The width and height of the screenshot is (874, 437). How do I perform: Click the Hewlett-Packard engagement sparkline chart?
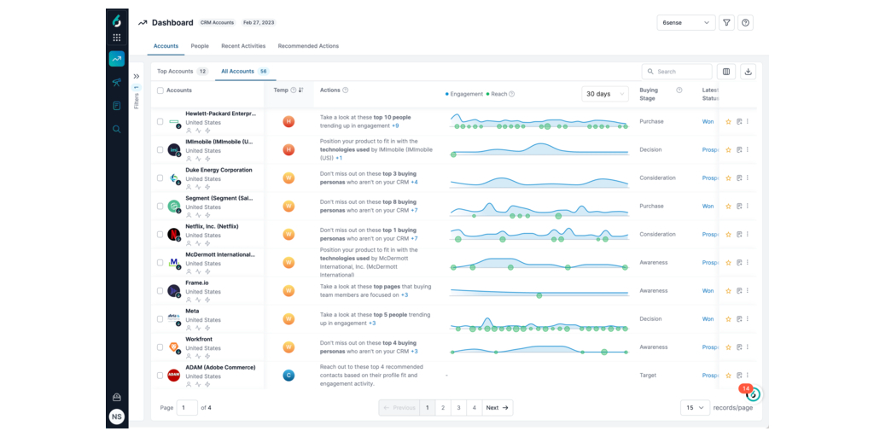[539, 121]
